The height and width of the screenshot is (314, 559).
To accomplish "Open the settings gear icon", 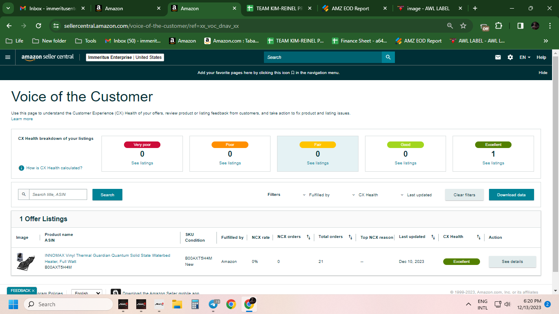I will 510,57.
